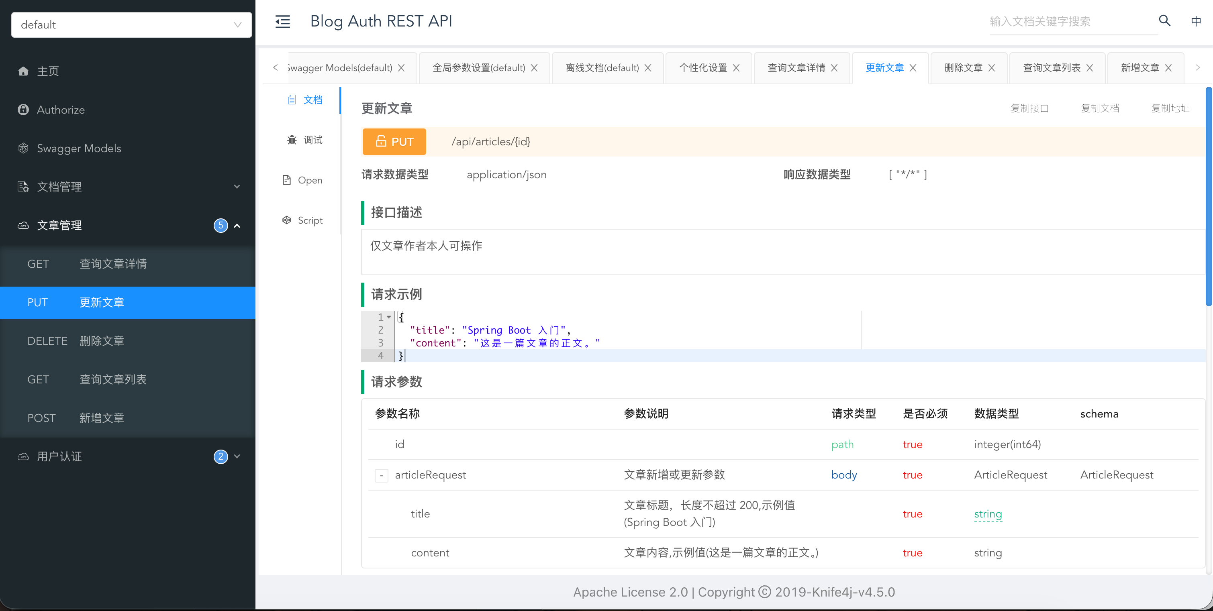Close the Swagger Models(default) tab

tap(401, 68)
